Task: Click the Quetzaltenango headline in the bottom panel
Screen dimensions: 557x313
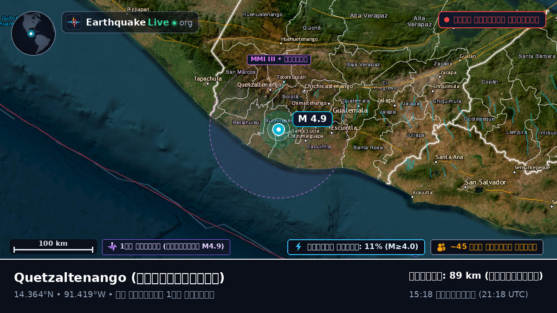Action: click(x=119, y=278)
